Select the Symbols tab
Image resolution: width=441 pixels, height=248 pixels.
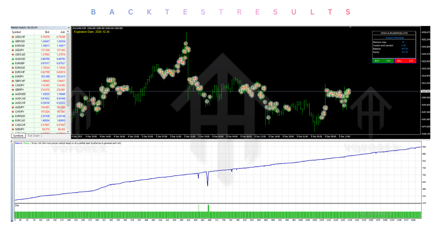coord(18,136)
